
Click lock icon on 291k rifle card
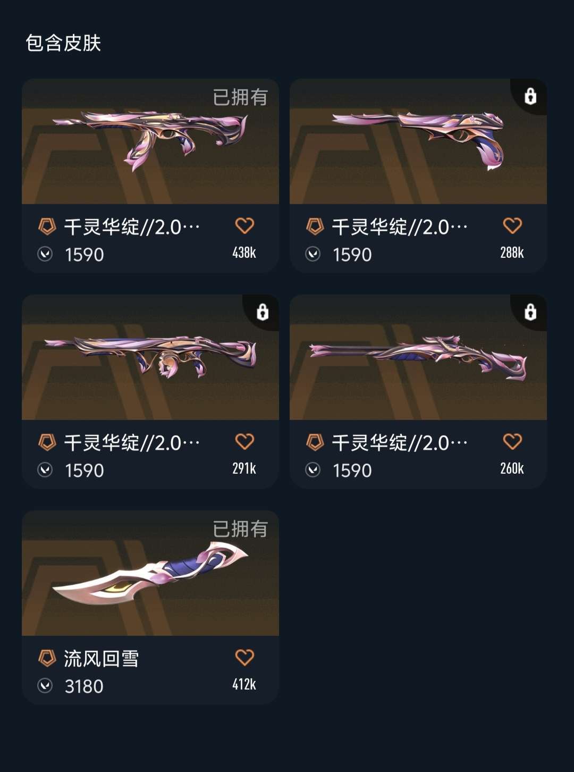(x=263, y=312)
